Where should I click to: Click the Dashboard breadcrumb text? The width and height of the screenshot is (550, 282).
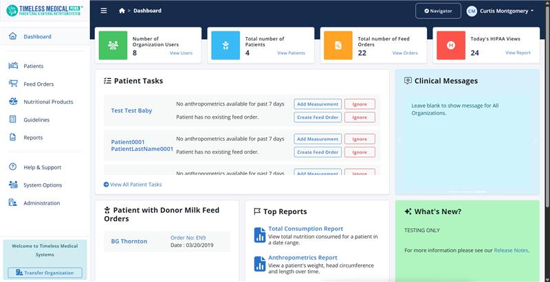(147, 11)
